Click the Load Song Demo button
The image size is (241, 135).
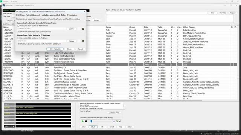pyautogui.click(x=114, y=113)
